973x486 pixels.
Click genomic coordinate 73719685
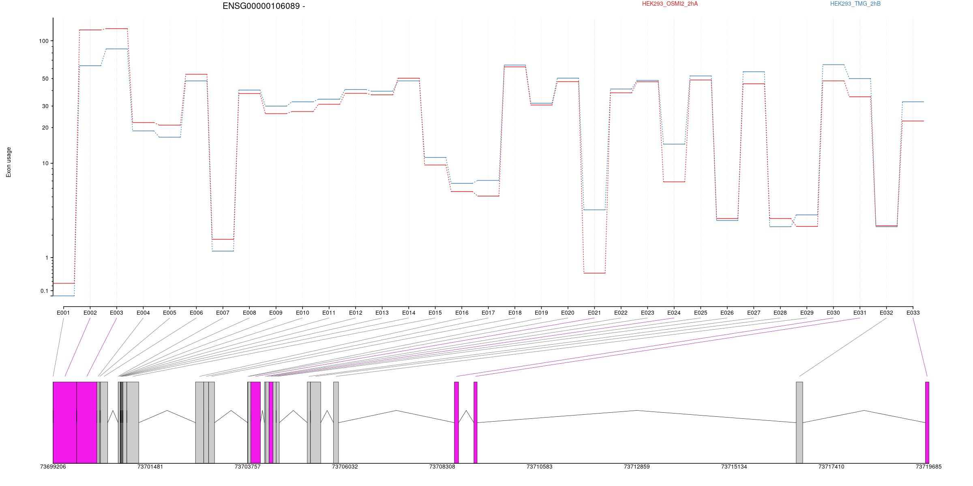point(928,467)
